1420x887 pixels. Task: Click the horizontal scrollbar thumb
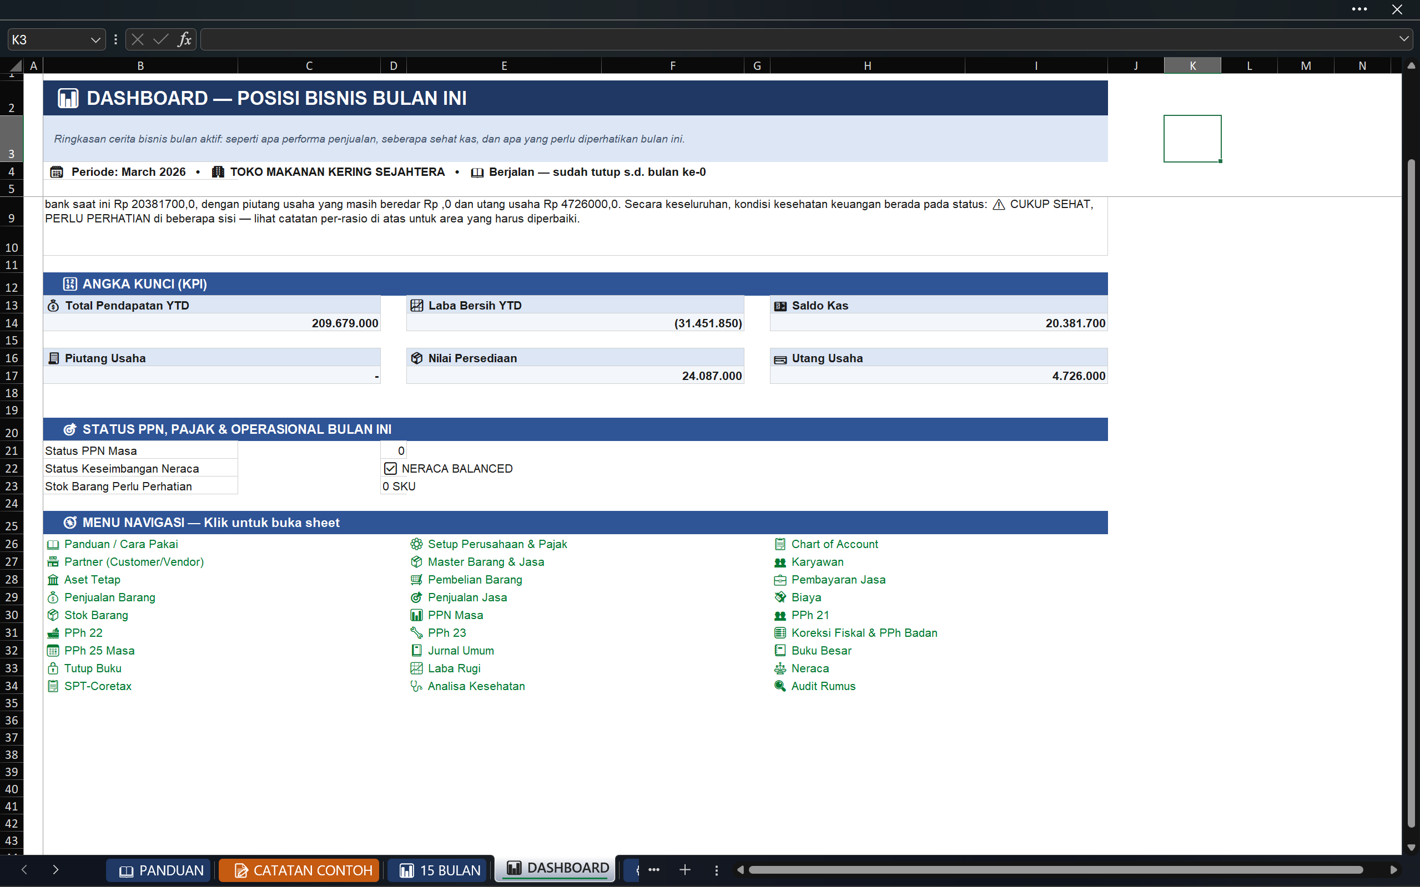pos(1055,870)
